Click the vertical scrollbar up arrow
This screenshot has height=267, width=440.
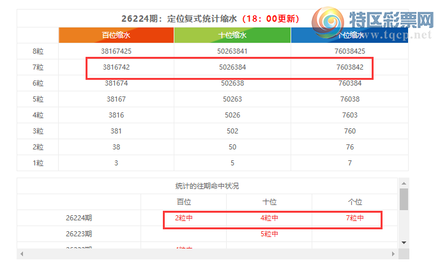pos(404,183)
